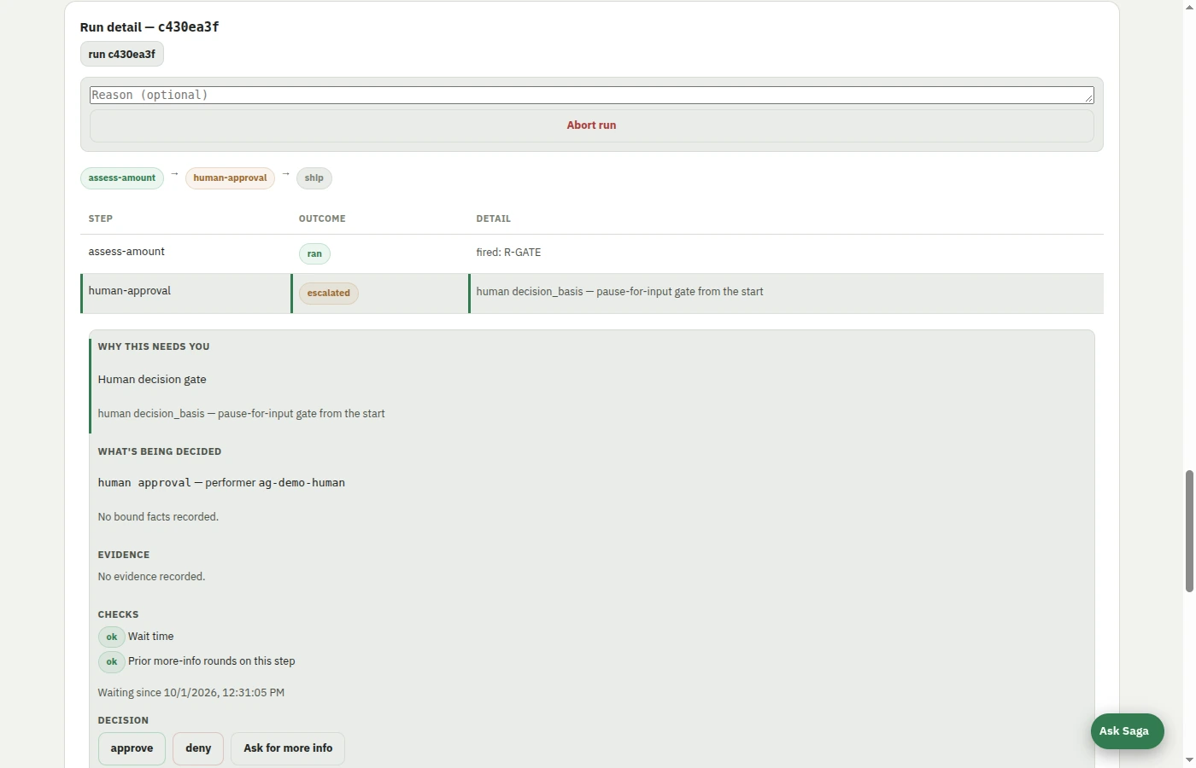Click ok badge beside Prior more-info rounds

tap(112, 661)
